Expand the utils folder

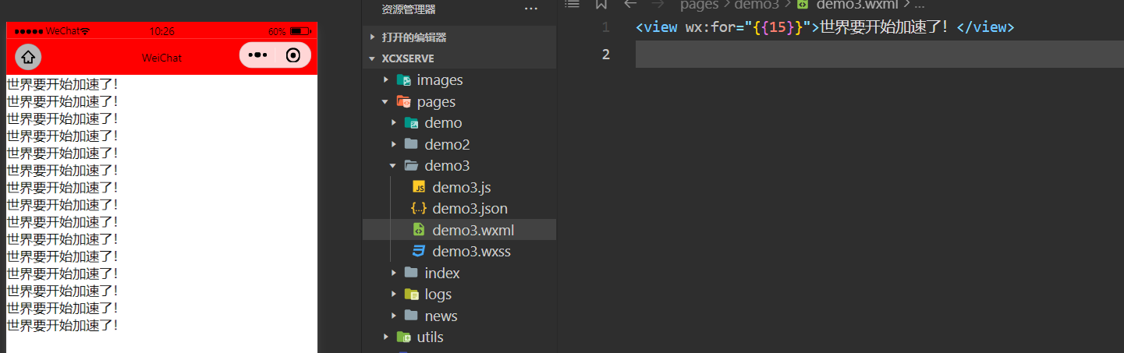point(430,337)
